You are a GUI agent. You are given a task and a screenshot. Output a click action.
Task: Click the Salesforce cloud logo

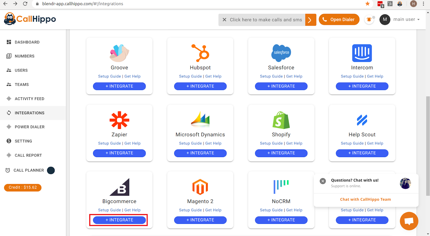pyautogui.click(x=281, y=53)
